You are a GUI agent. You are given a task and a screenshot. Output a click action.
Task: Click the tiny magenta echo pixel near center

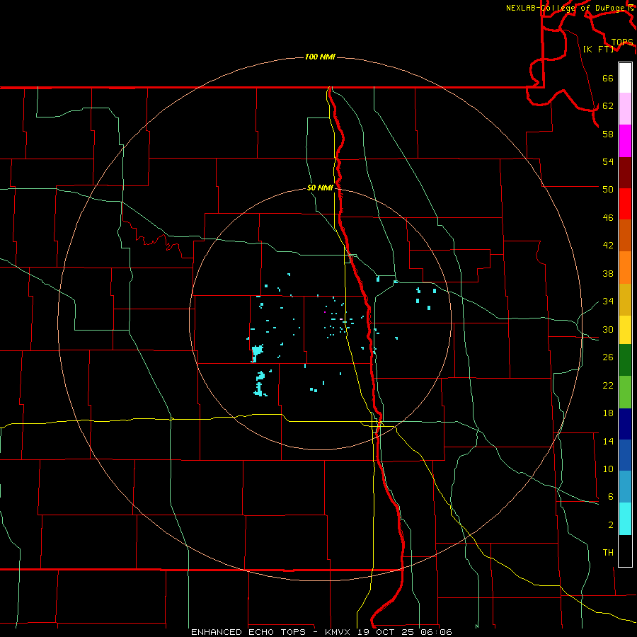pyautogui.click(x=325, y=312)
